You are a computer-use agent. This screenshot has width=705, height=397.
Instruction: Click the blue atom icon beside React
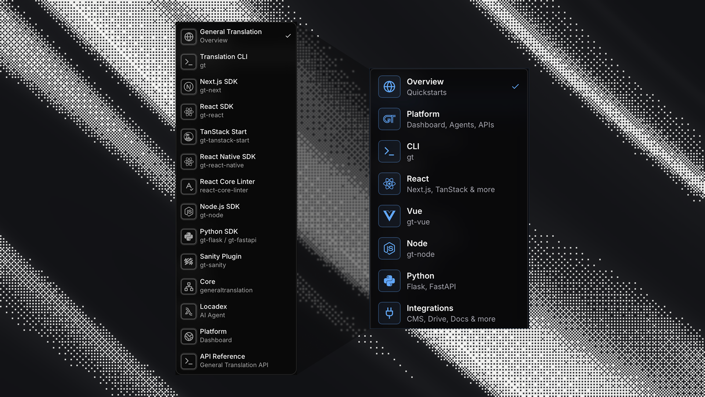click(x=389, y=184)
